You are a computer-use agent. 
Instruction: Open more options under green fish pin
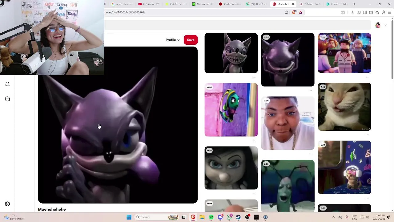(254, 141)
